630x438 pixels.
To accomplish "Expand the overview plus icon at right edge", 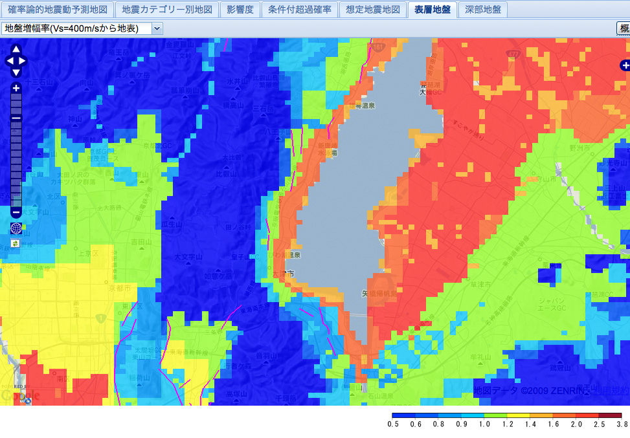I will (x=625, y=65).
